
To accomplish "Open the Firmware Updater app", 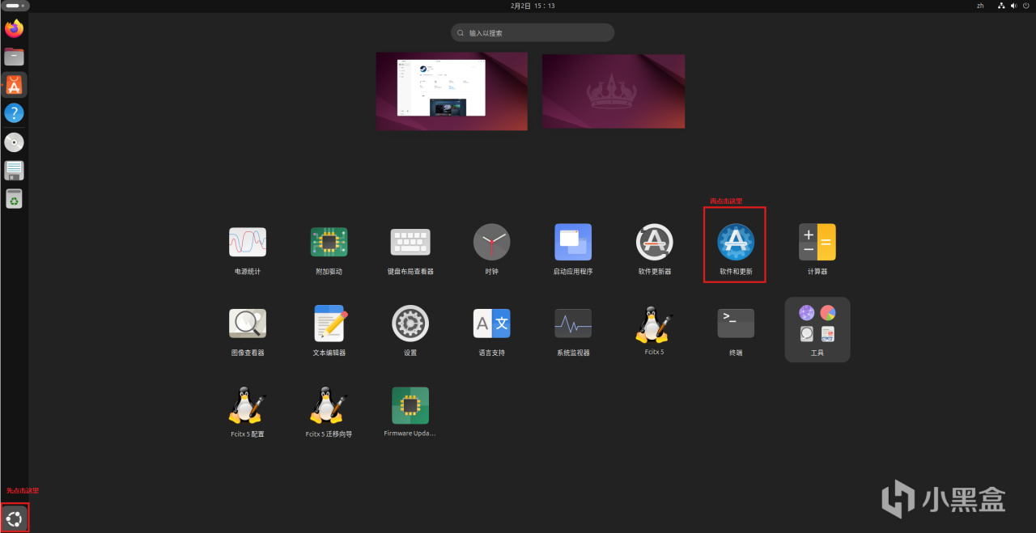I will pos(410,412).
